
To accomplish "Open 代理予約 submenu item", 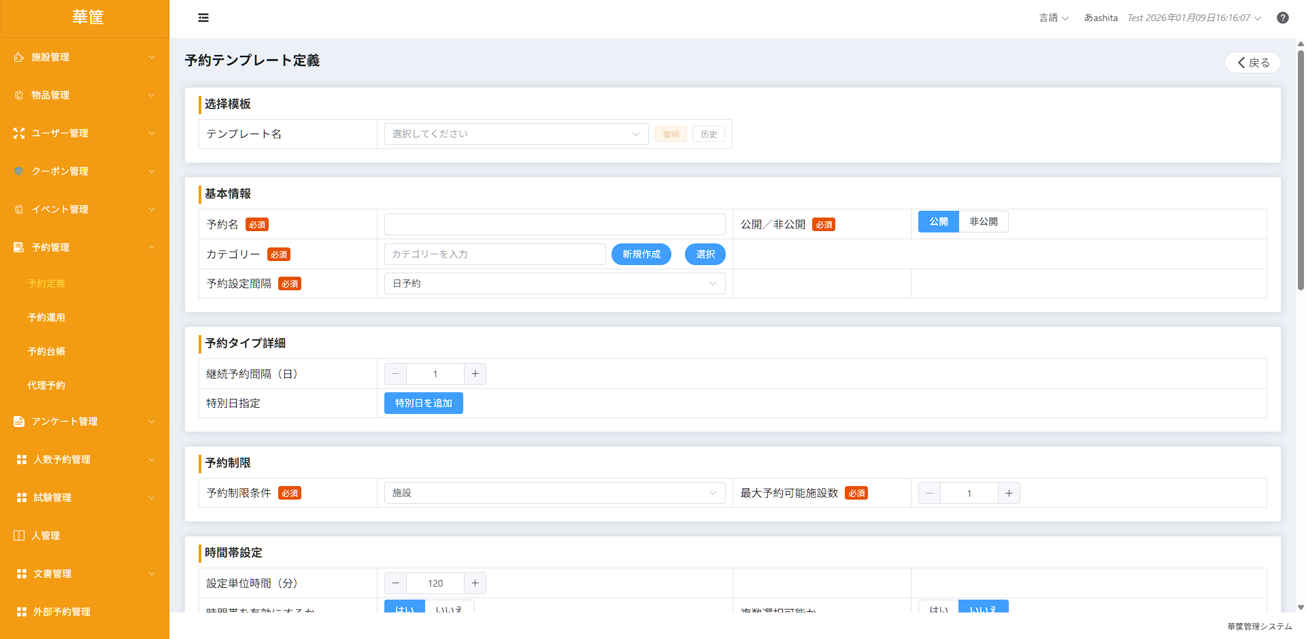I will click(x=46, y=385).
